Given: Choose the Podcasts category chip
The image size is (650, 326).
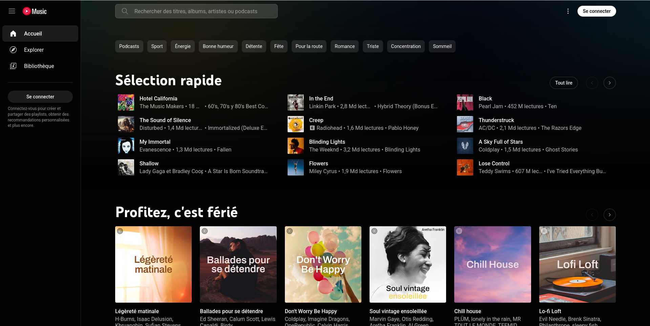Looking at the screenshot, I should (129, 46).
